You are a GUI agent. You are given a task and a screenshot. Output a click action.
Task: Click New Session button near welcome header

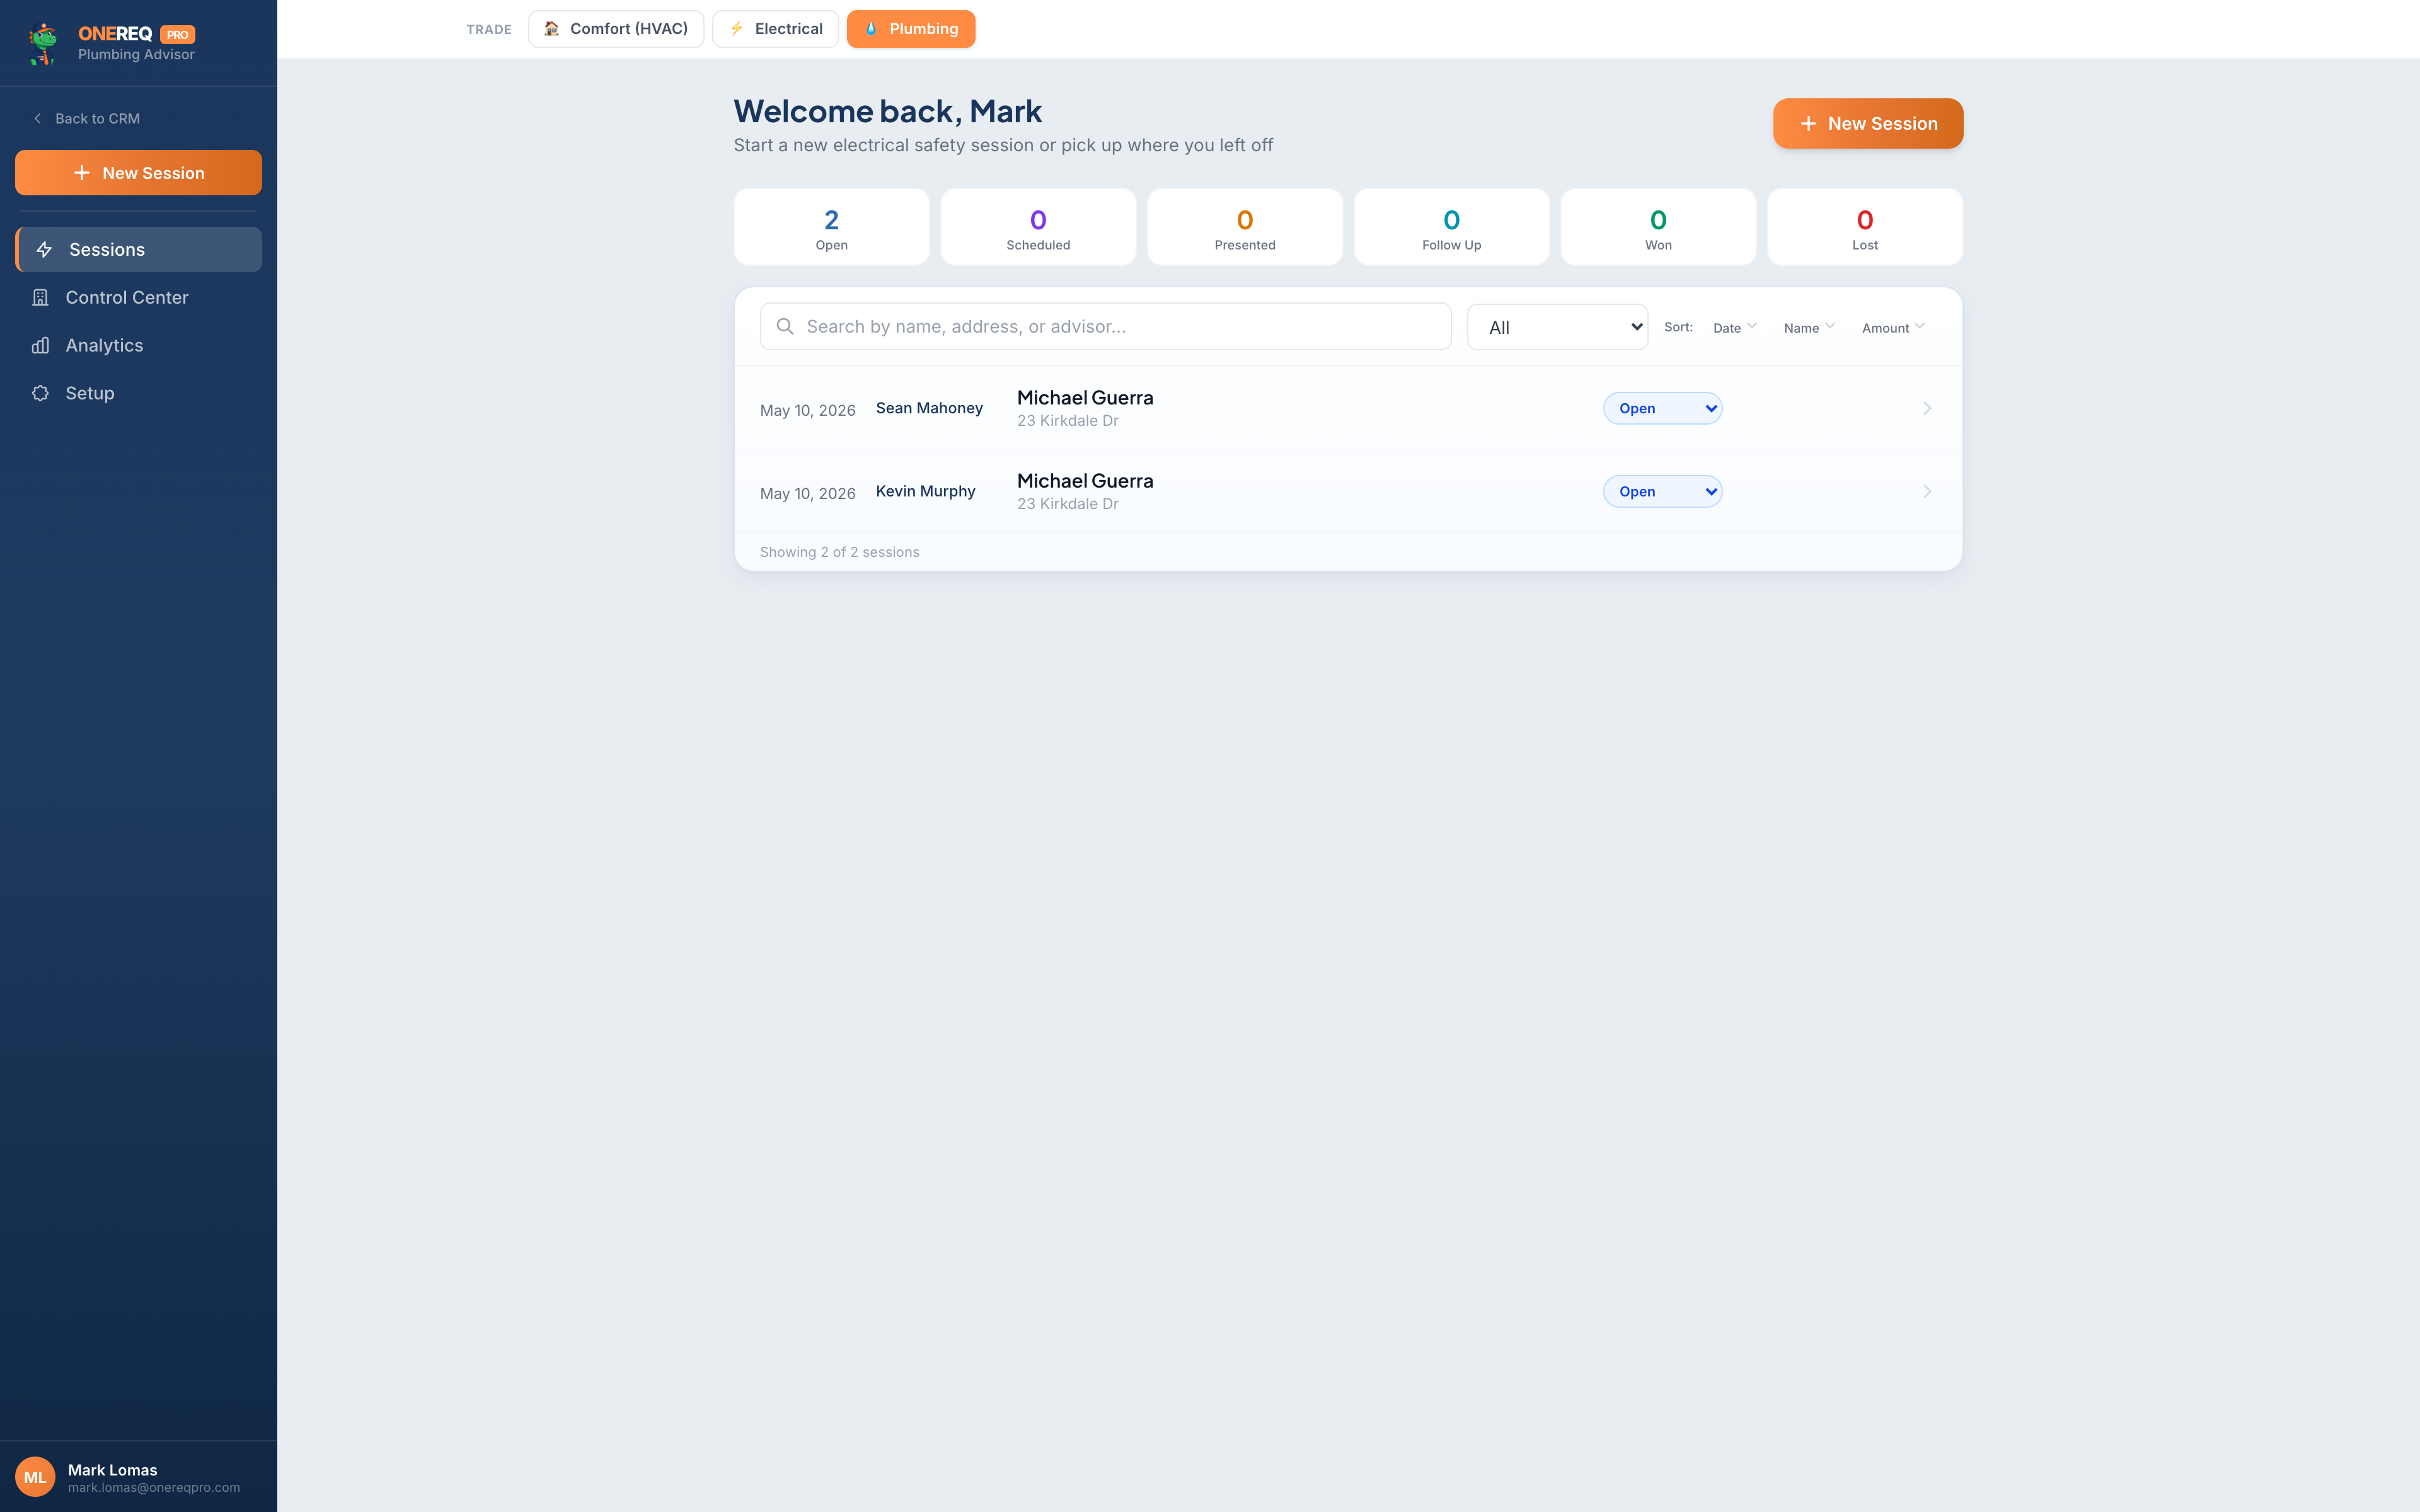pos(1867,123)
